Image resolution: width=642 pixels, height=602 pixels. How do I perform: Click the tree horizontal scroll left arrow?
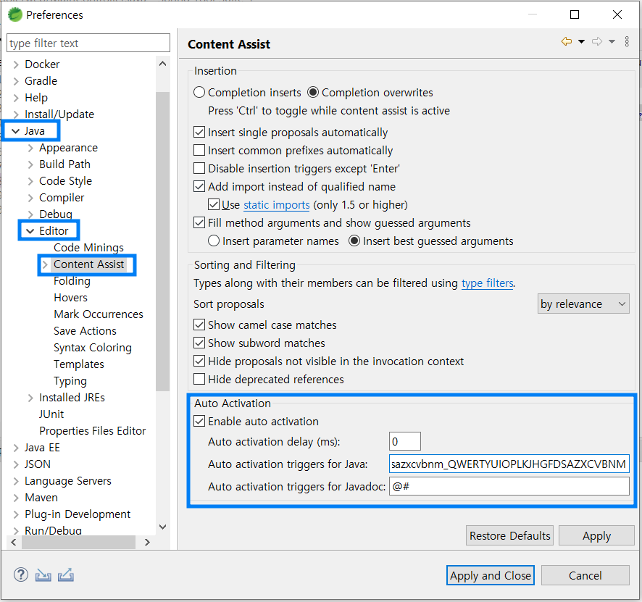tap(14, 543)
